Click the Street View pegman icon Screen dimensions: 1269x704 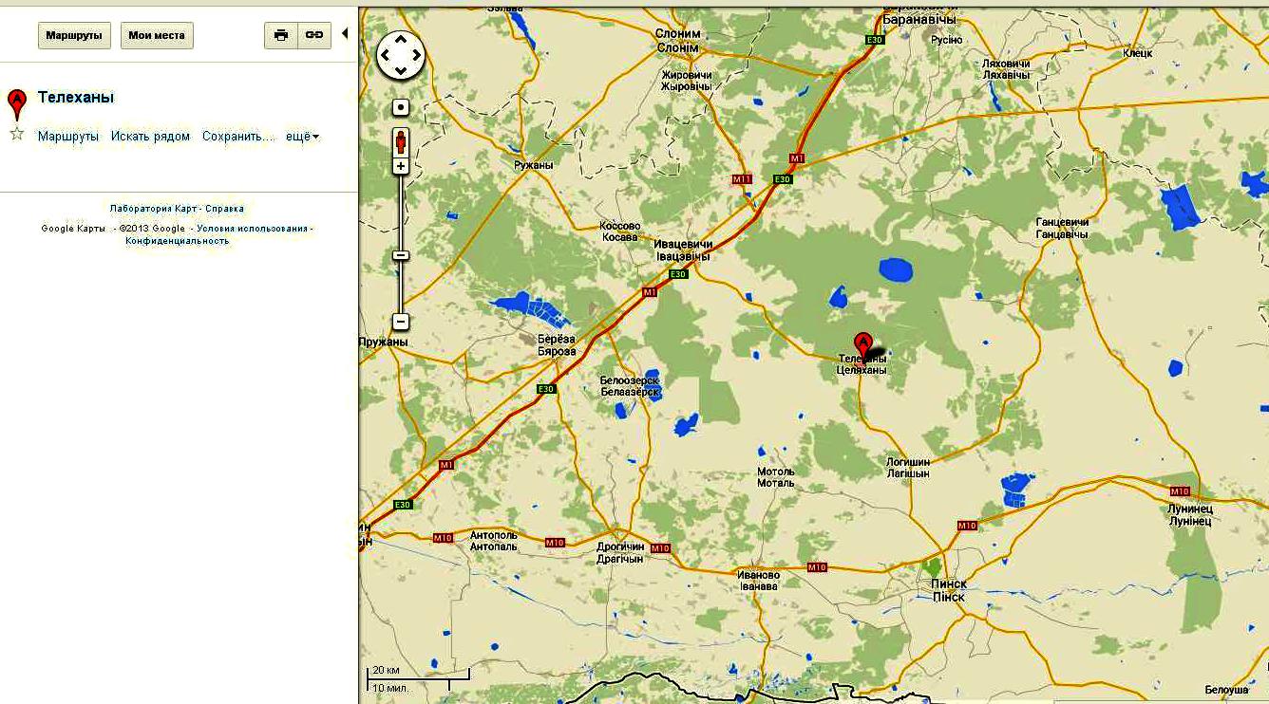tap(401, 142)
